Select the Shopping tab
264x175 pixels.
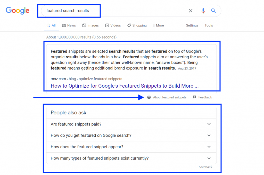(x=137, y=25)
